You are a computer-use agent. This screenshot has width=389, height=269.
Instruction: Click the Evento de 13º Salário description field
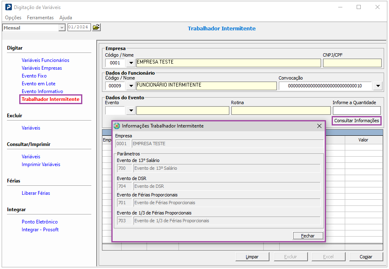(227, 168)
